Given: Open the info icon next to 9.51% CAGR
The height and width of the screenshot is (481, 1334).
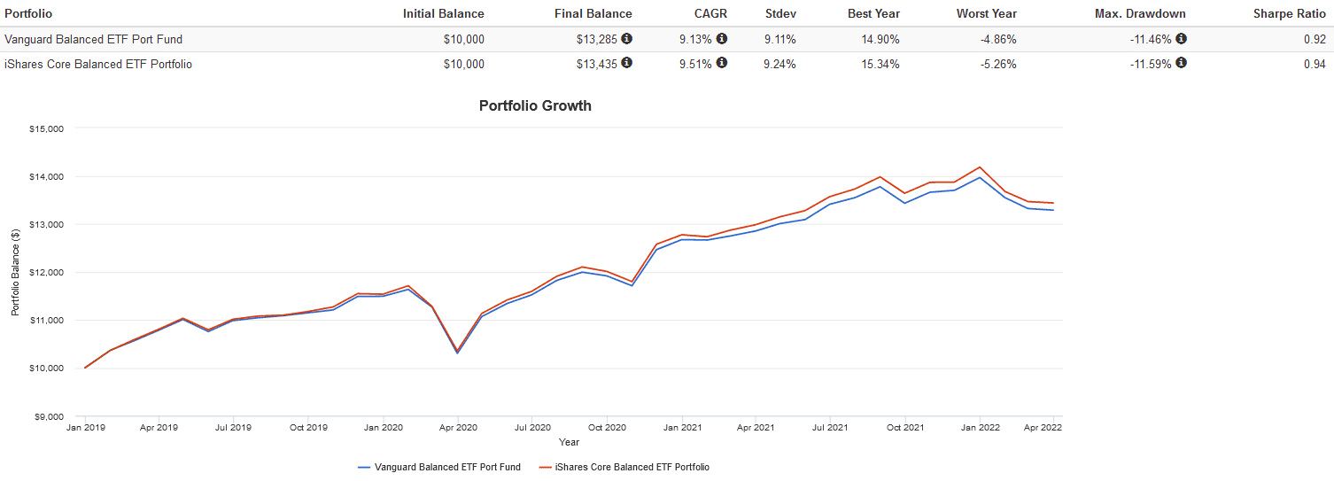Looking at the screenshot, I should pos(722,63).
